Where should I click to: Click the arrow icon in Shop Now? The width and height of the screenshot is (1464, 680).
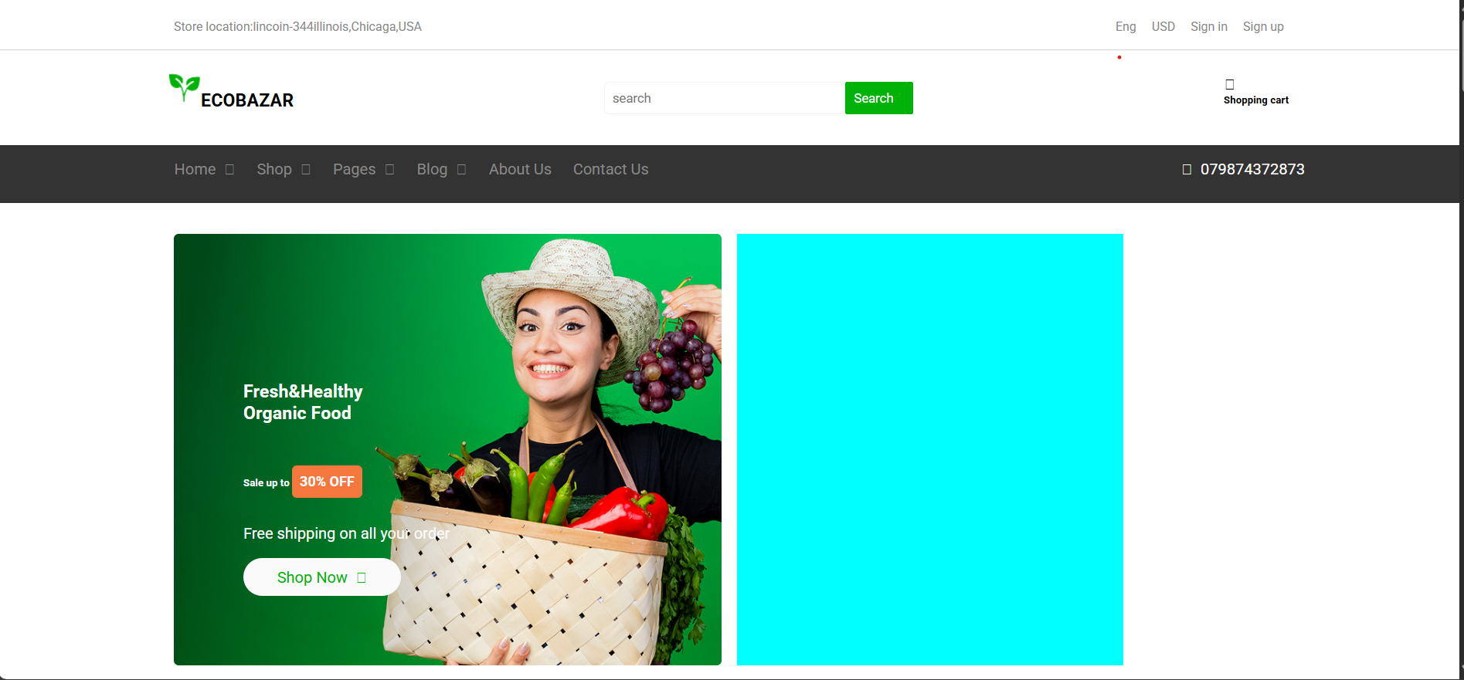tap(362, 577)
